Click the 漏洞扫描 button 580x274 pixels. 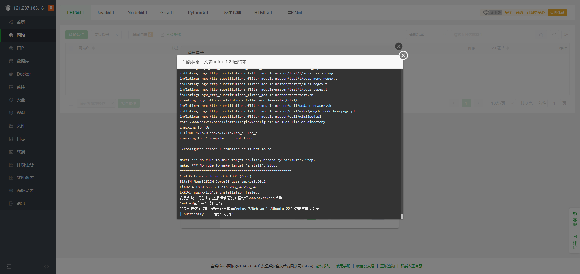142,35
